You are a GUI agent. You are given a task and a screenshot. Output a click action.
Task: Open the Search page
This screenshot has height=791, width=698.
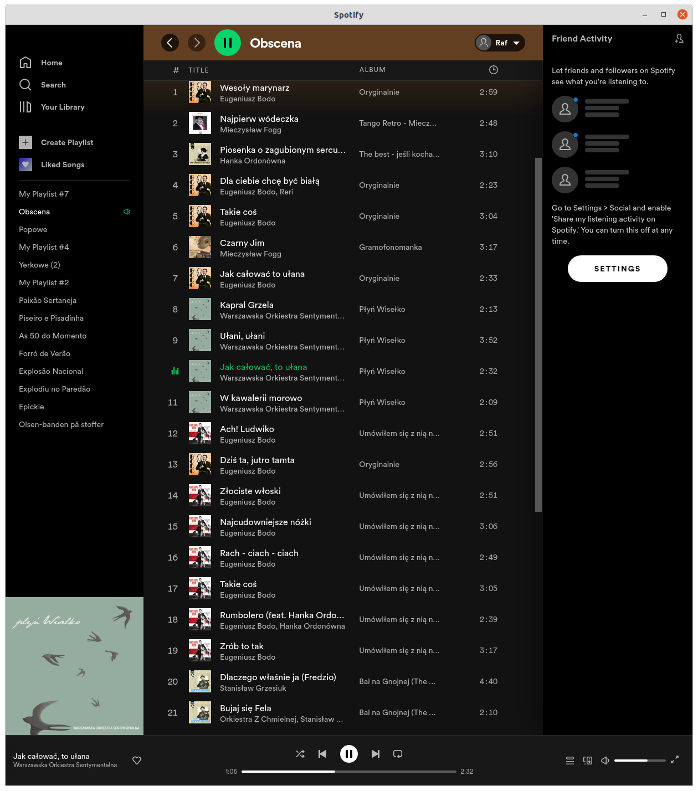coord(53,85)
